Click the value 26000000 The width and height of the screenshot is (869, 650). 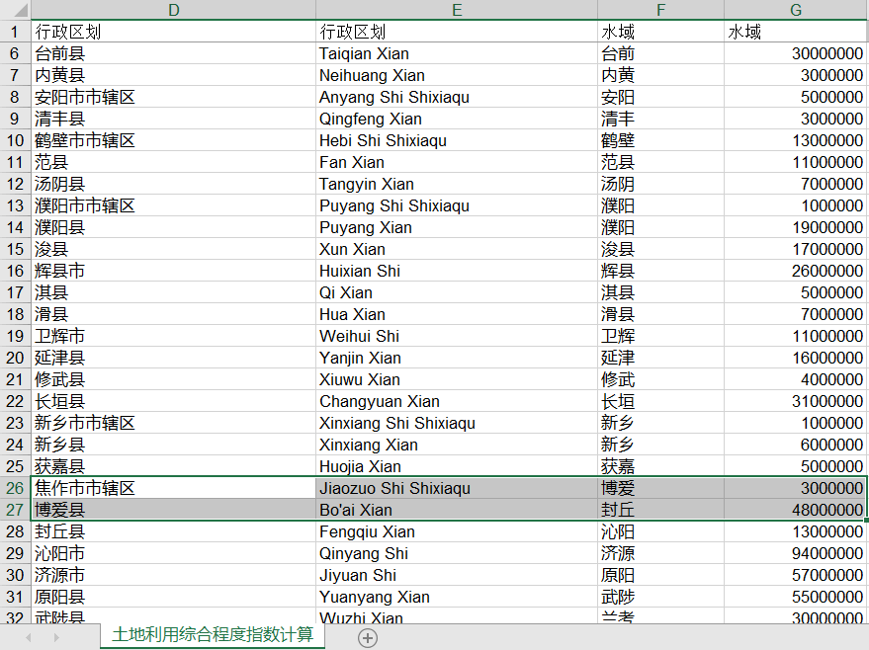(796, 271)
